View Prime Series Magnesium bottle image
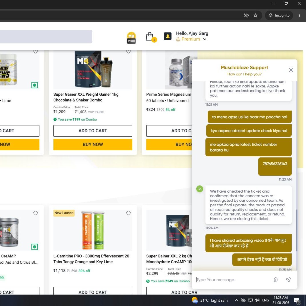 [x=179, y=70]
